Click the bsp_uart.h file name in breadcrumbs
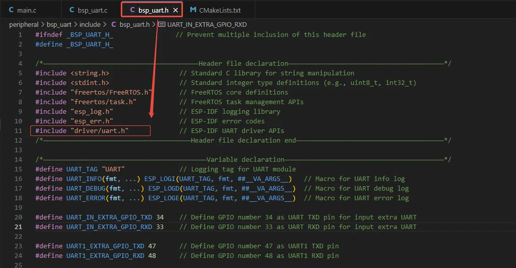Screen dimensions: 516x268 coord(134,24)
